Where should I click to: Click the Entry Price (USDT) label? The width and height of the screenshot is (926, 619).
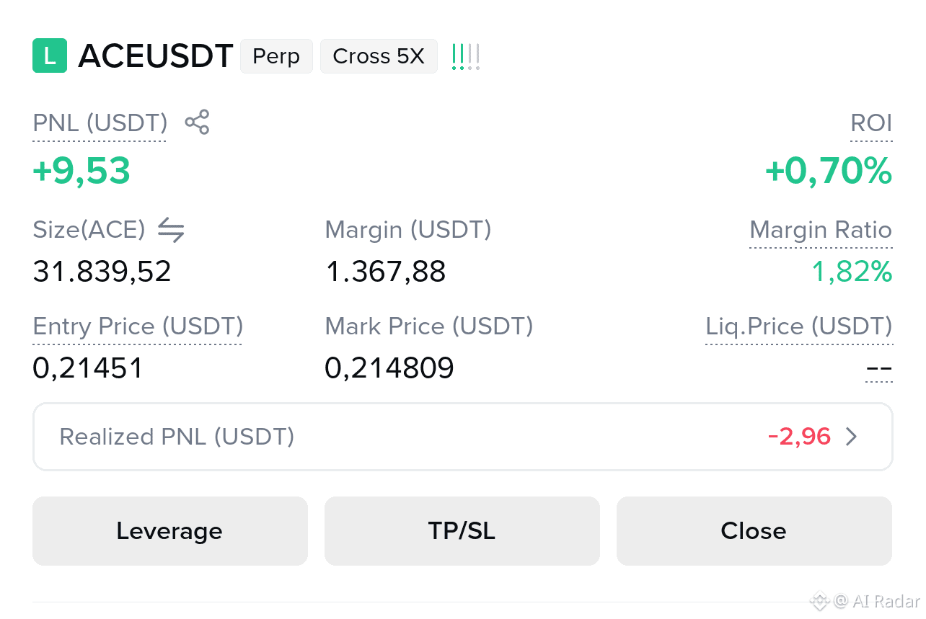[138, 326]
